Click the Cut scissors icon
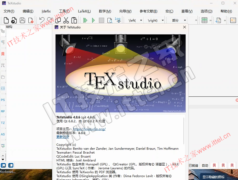This screenshot has width=238, height=180. 66,20
